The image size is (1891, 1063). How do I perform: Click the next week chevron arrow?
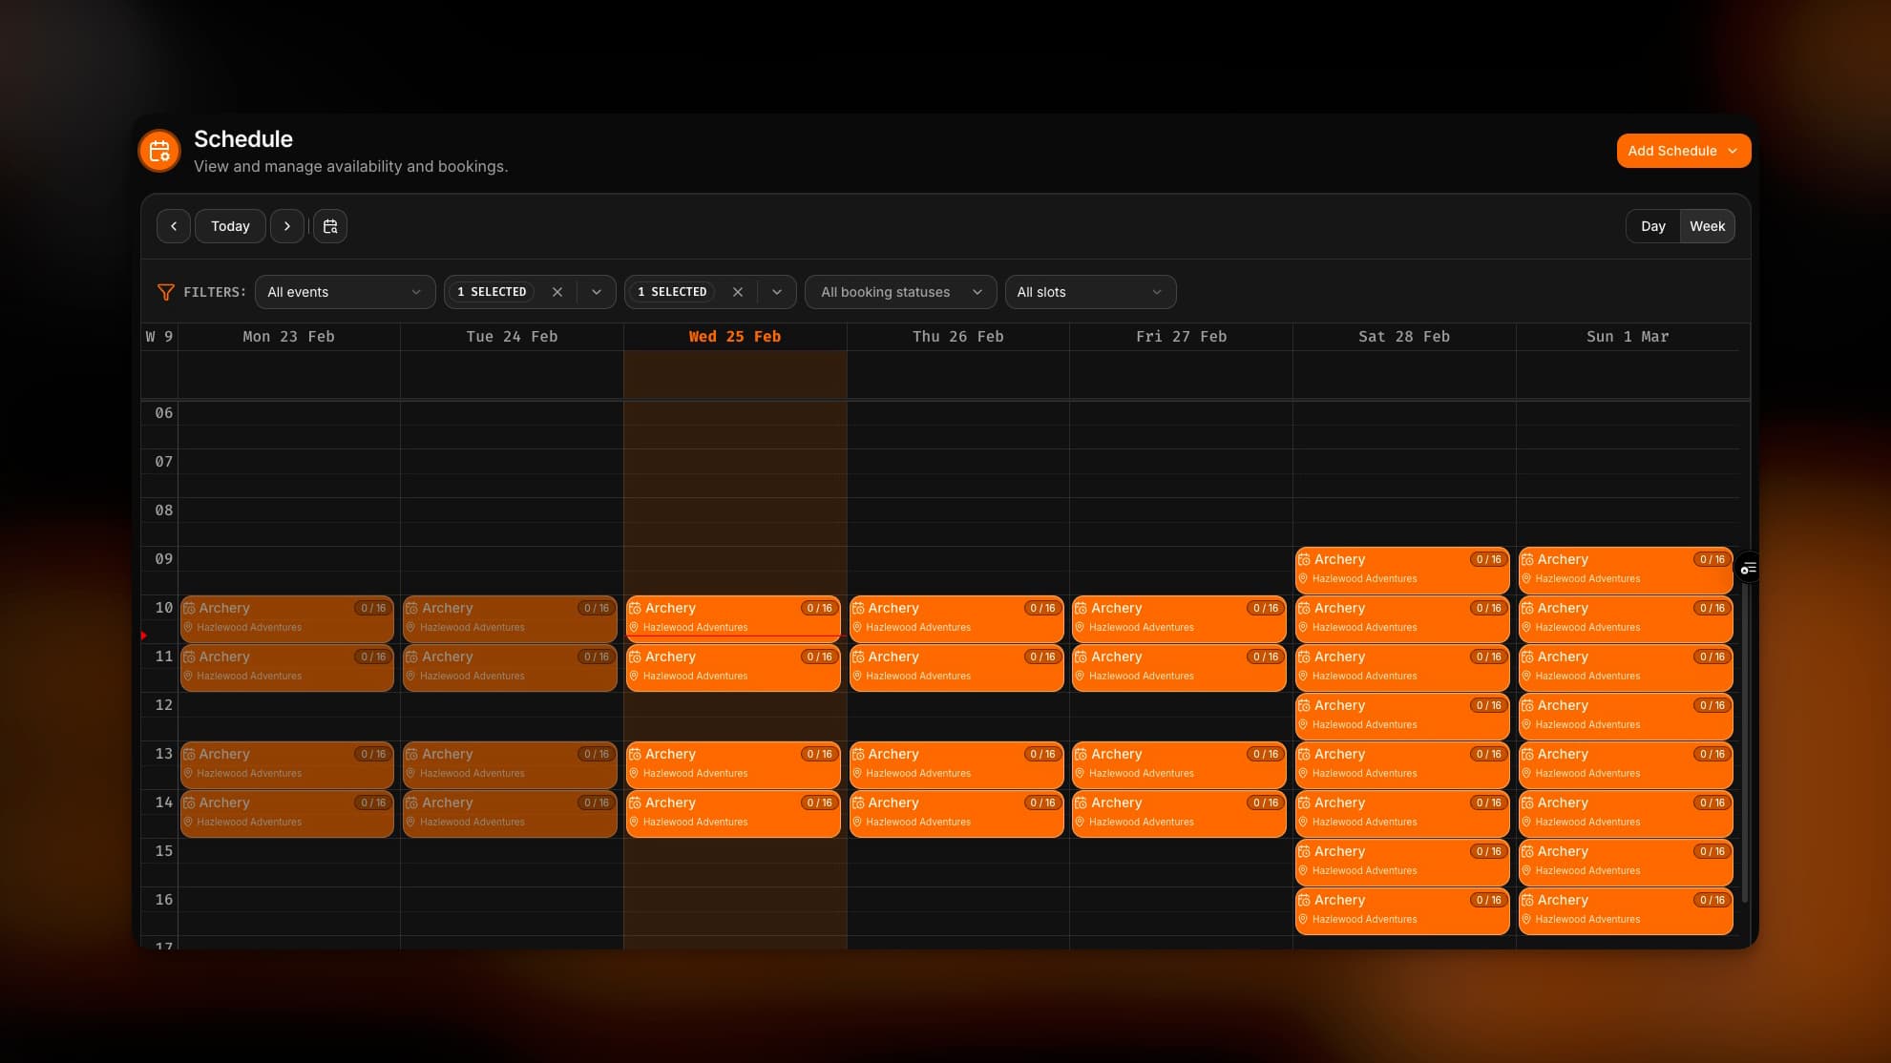click(287, 226)
